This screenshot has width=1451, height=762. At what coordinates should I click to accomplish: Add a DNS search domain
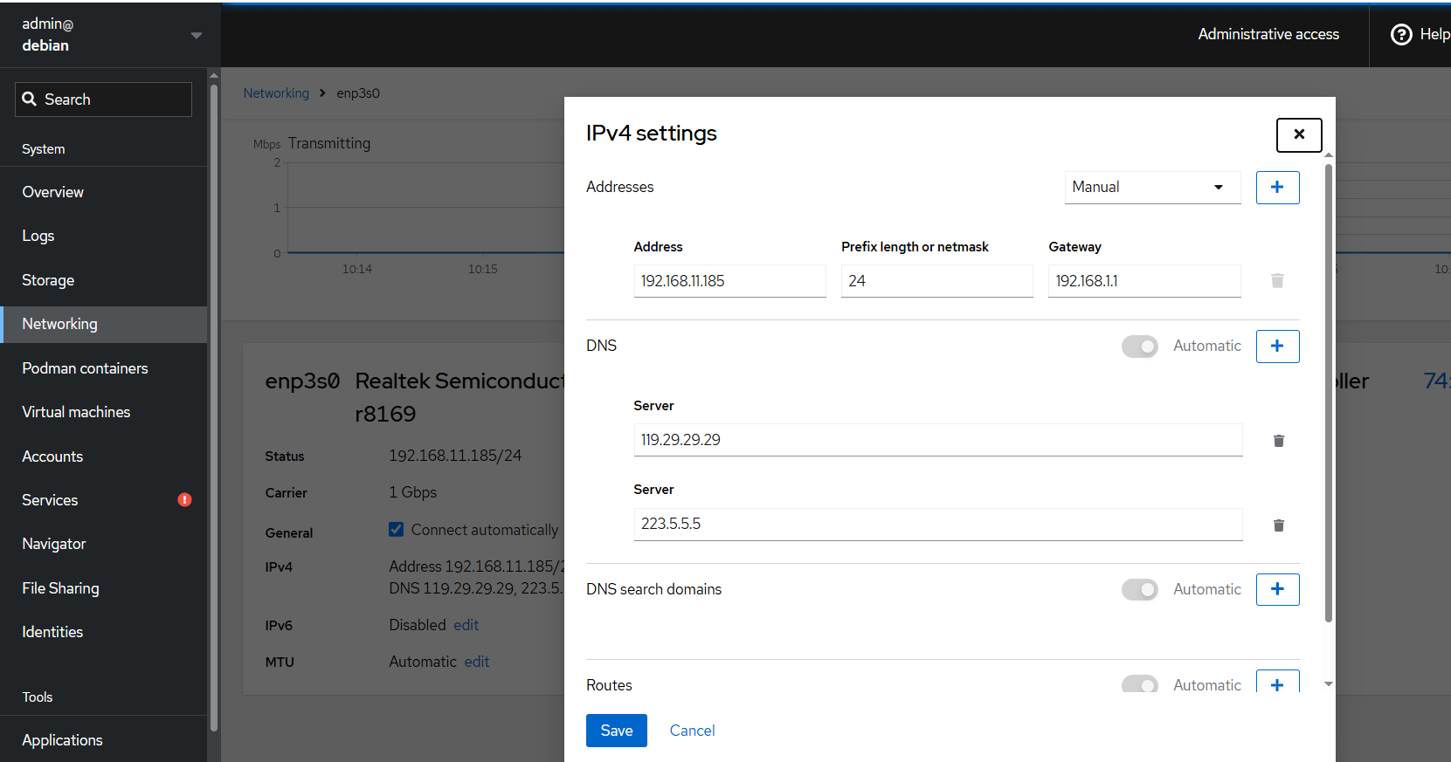[1277, 589]
